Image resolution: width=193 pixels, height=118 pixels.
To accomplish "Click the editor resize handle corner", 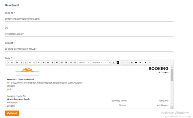I will [x=172, y=108].
